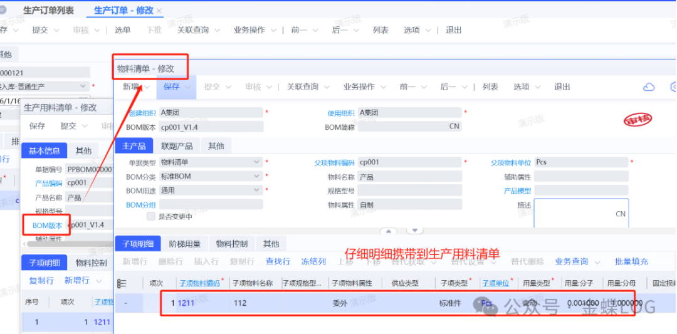The height and width of the screenshot is (334, 677).
Task: Switch to the 阶梯用量 tab
Action: click(185, 244)
